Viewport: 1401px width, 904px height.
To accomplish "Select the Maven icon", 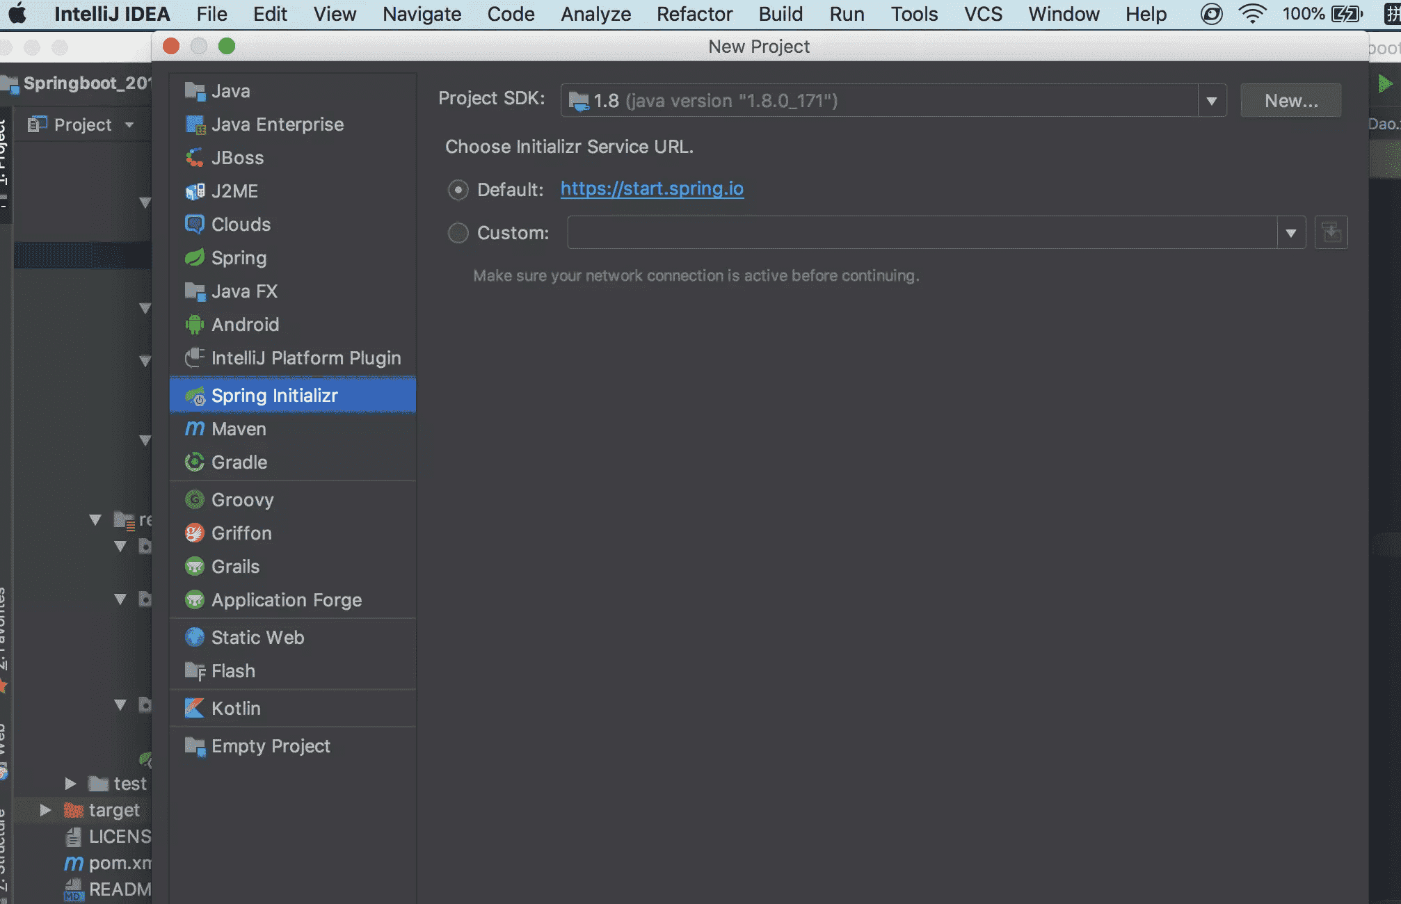I will 195,429.
